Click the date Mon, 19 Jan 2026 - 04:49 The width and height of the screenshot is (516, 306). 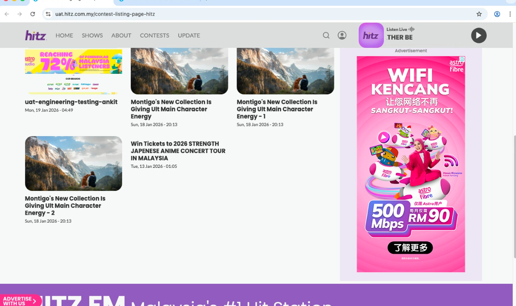click(49, 110)
